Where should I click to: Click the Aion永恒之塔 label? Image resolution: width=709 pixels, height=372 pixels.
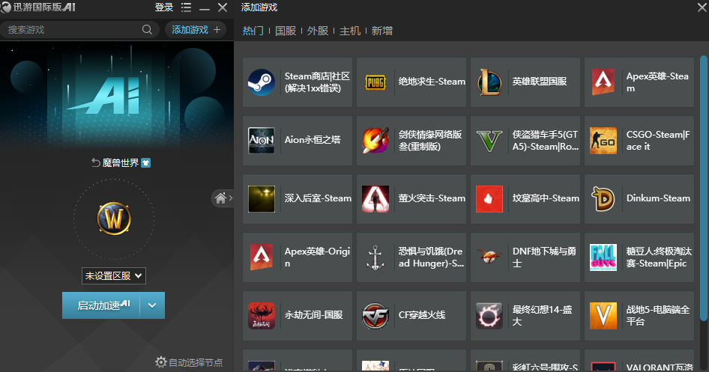(313, 140)
